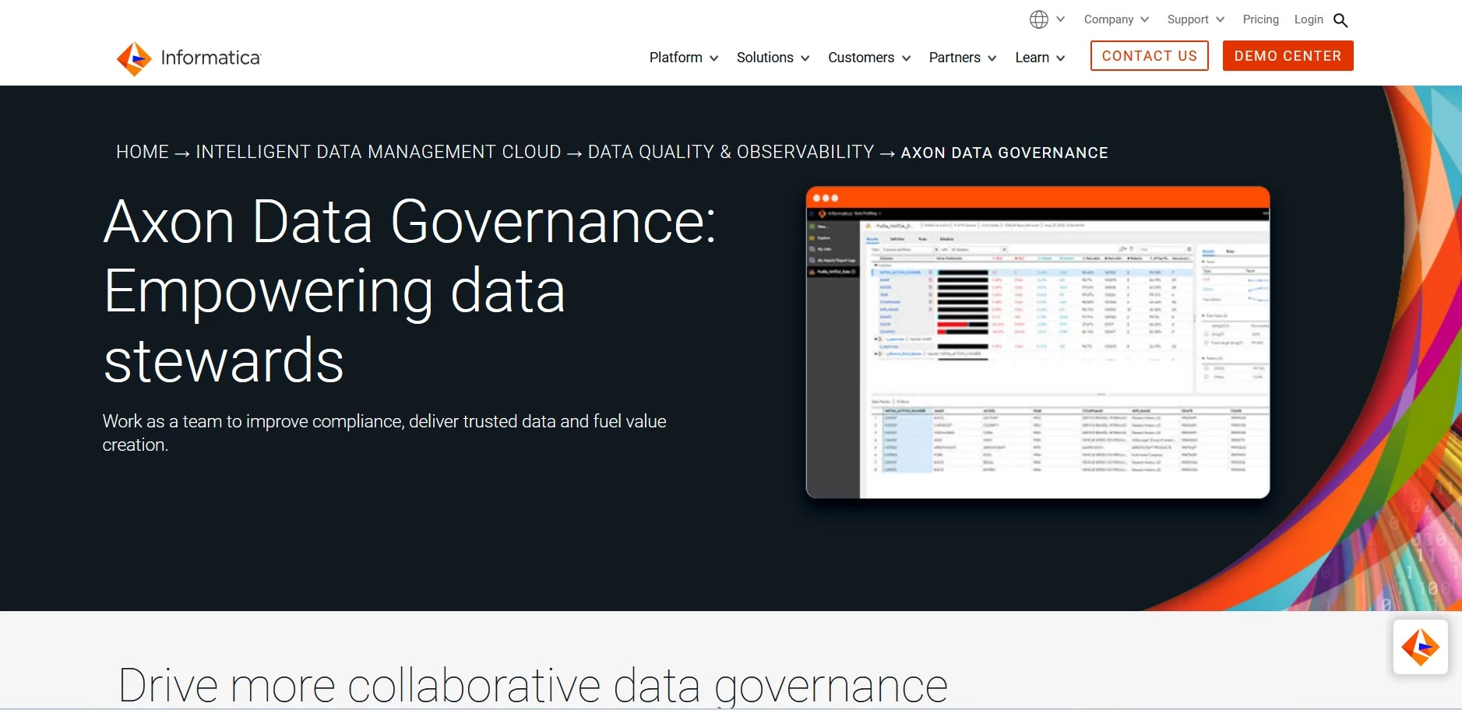Open the floating Informatica chat widget
Image resolution: width=1462 pixels, height=710 pixels.
(x=1420, y=647)
